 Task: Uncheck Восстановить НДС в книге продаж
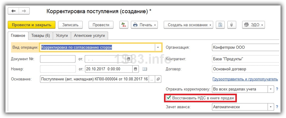[x=169, y=98]
